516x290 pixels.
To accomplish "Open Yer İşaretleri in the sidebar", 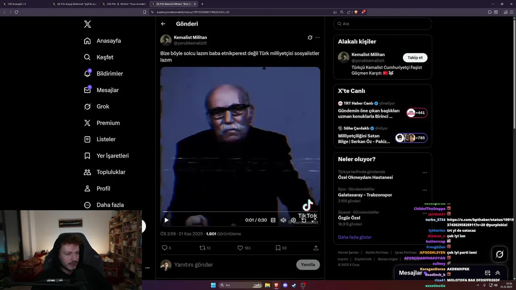I will coord(106,155).
